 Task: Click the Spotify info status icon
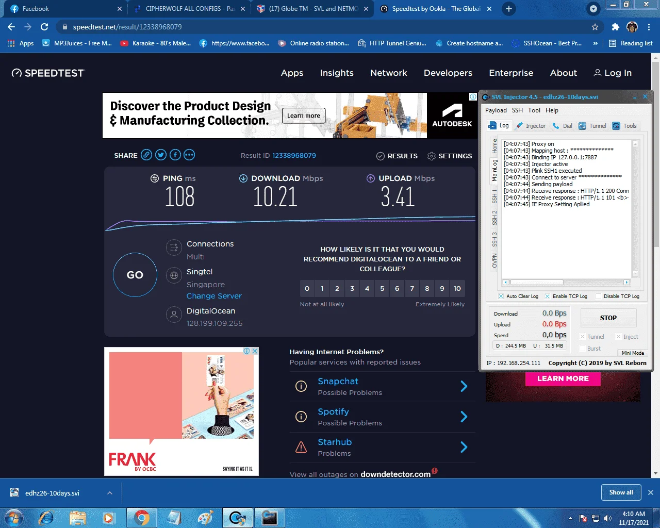coord(301,417)
